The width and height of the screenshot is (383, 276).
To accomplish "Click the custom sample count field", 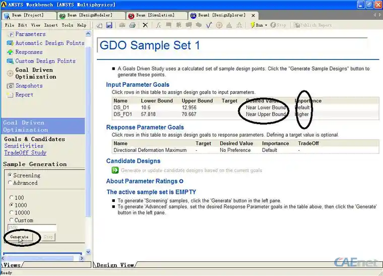I will 32,228.
